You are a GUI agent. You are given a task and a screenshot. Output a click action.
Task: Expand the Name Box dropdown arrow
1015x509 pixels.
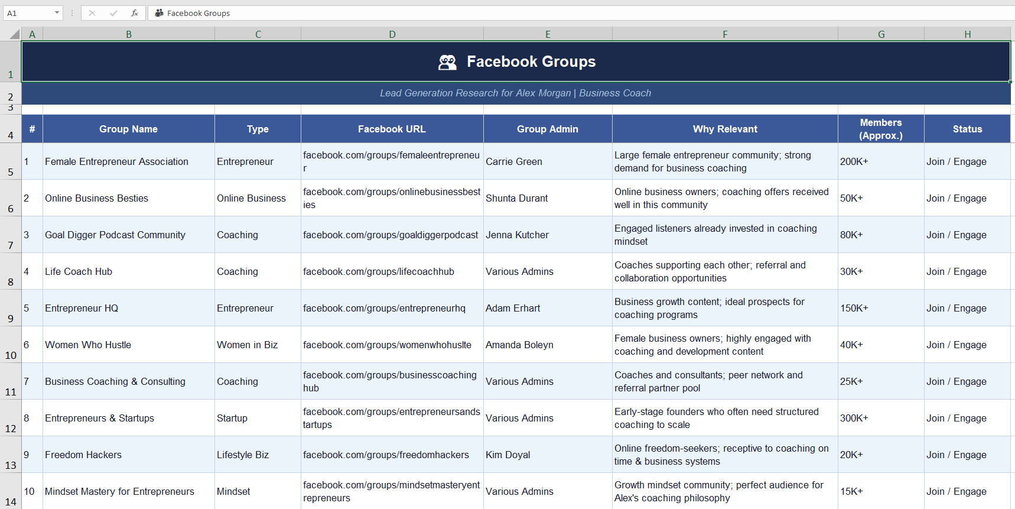[x=57, y=13]
